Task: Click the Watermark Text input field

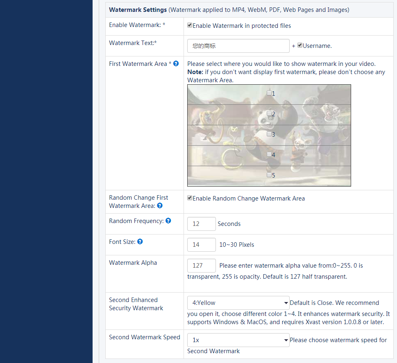Action: click(x=238, y=46)
